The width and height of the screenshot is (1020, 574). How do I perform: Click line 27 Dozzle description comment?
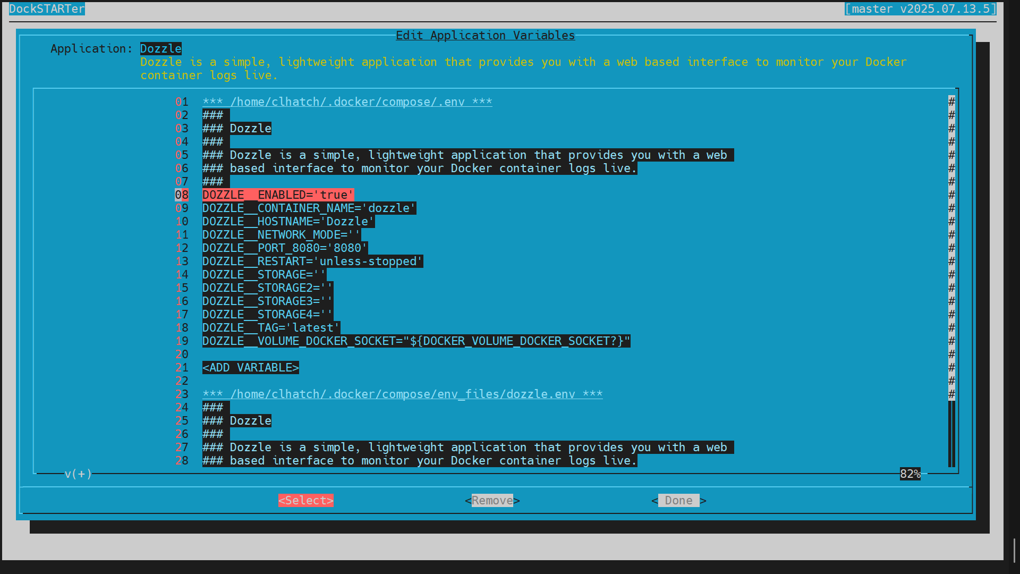(x=468, y=448)
